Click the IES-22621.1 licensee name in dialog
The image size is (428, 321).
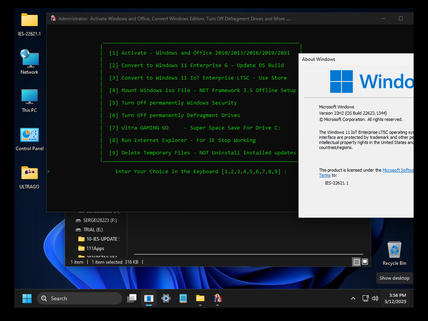(337, 183)
